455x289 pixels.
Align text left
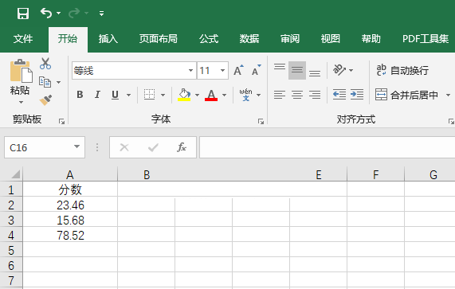280,95
